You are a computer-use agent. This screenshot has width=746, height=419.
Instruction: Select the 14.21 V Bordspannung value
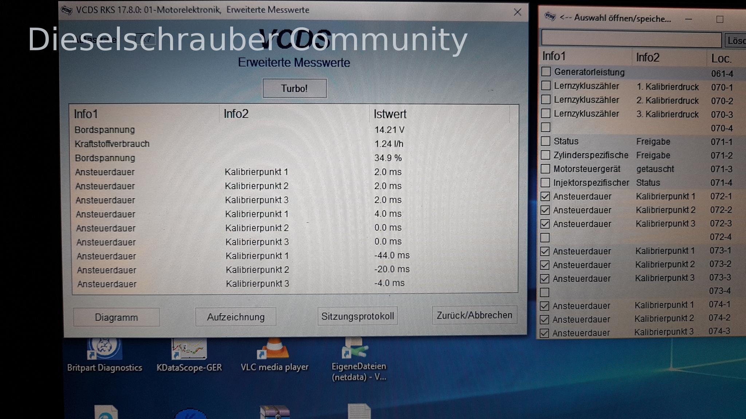point(389,130)
